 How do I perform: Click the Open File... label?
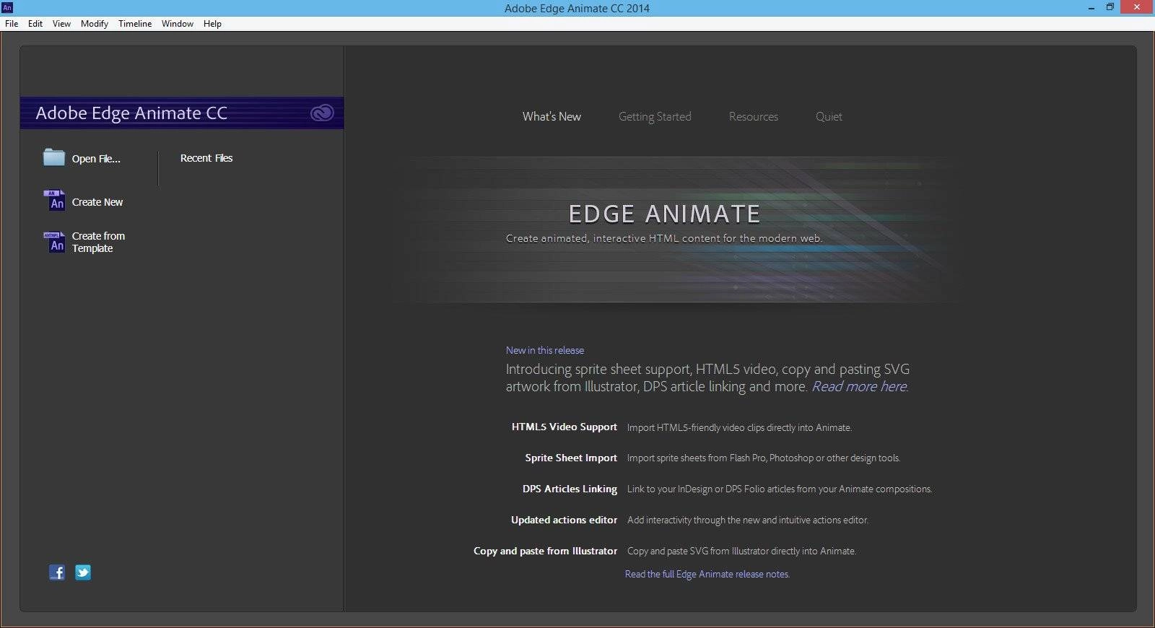[x=96, y=159]
